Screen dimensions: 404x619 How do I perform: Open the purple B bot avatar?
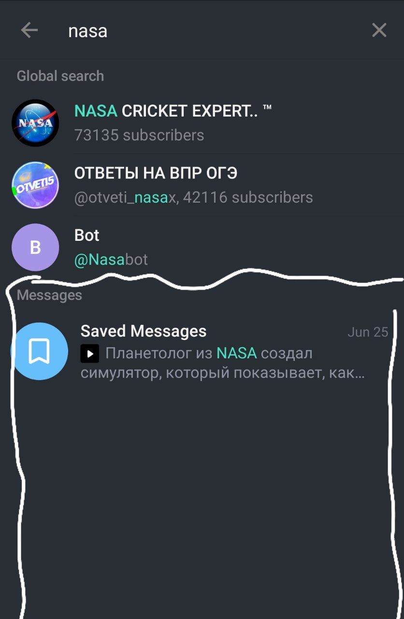click(35, 247)
